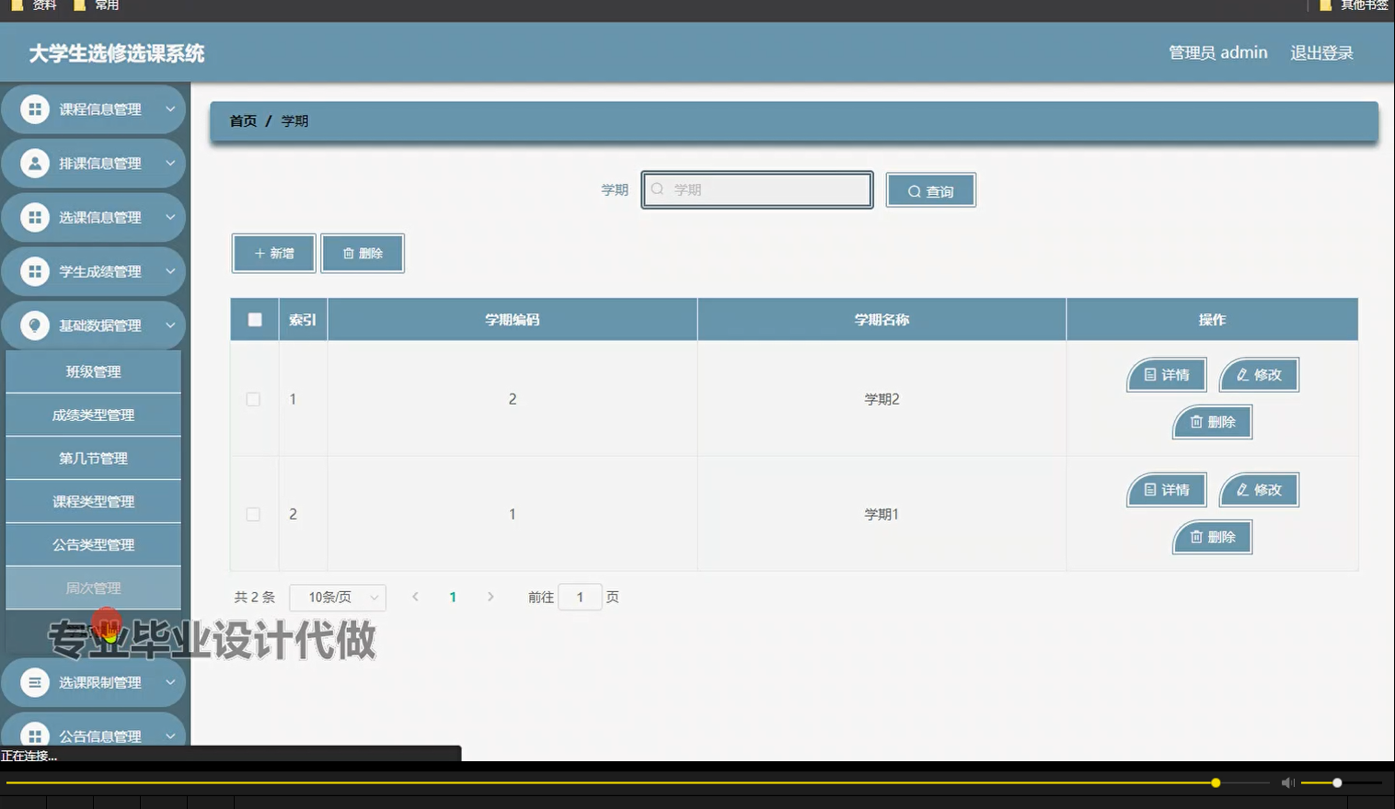The height and width of the screenshot is (809, 1395).
Task: Click the 选课信息管理 grid icon
Action: pyautogui.click(x=35, y=218)
